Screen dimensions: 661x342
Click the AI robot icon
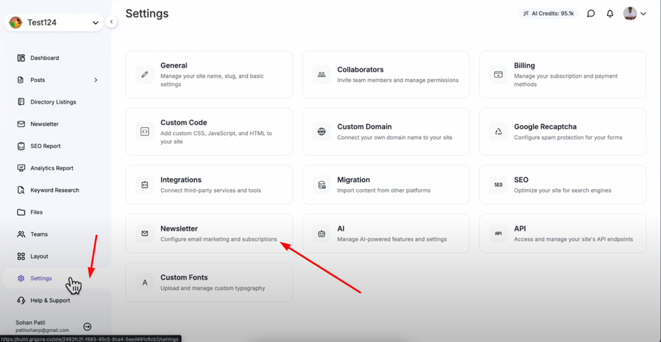click(x=322, y=234)
